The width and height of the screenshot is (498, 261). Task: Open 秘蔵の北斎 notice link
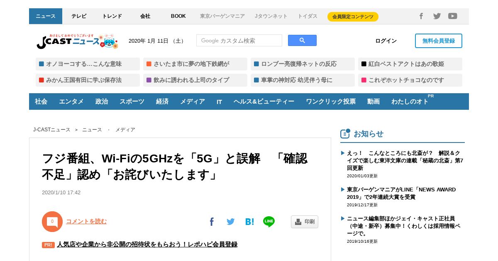pos(405,160)
